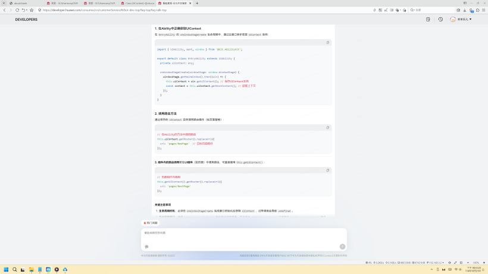Copy the first EntryAbility code block
This screenshot has width=488, height=274.
tap(327, 43)
